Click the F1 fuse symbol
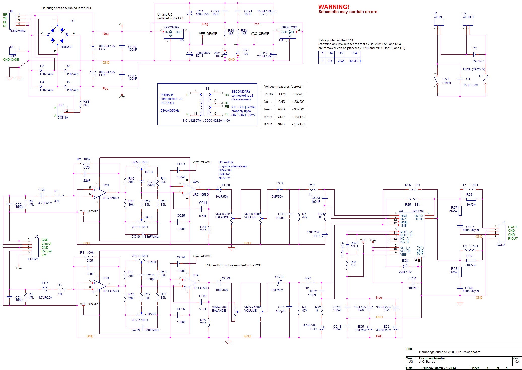 point(485,79)
